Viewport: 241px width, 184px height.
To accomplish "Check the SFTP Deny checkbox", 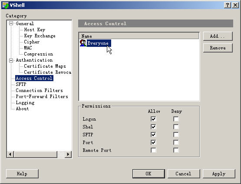I will 176,135.
